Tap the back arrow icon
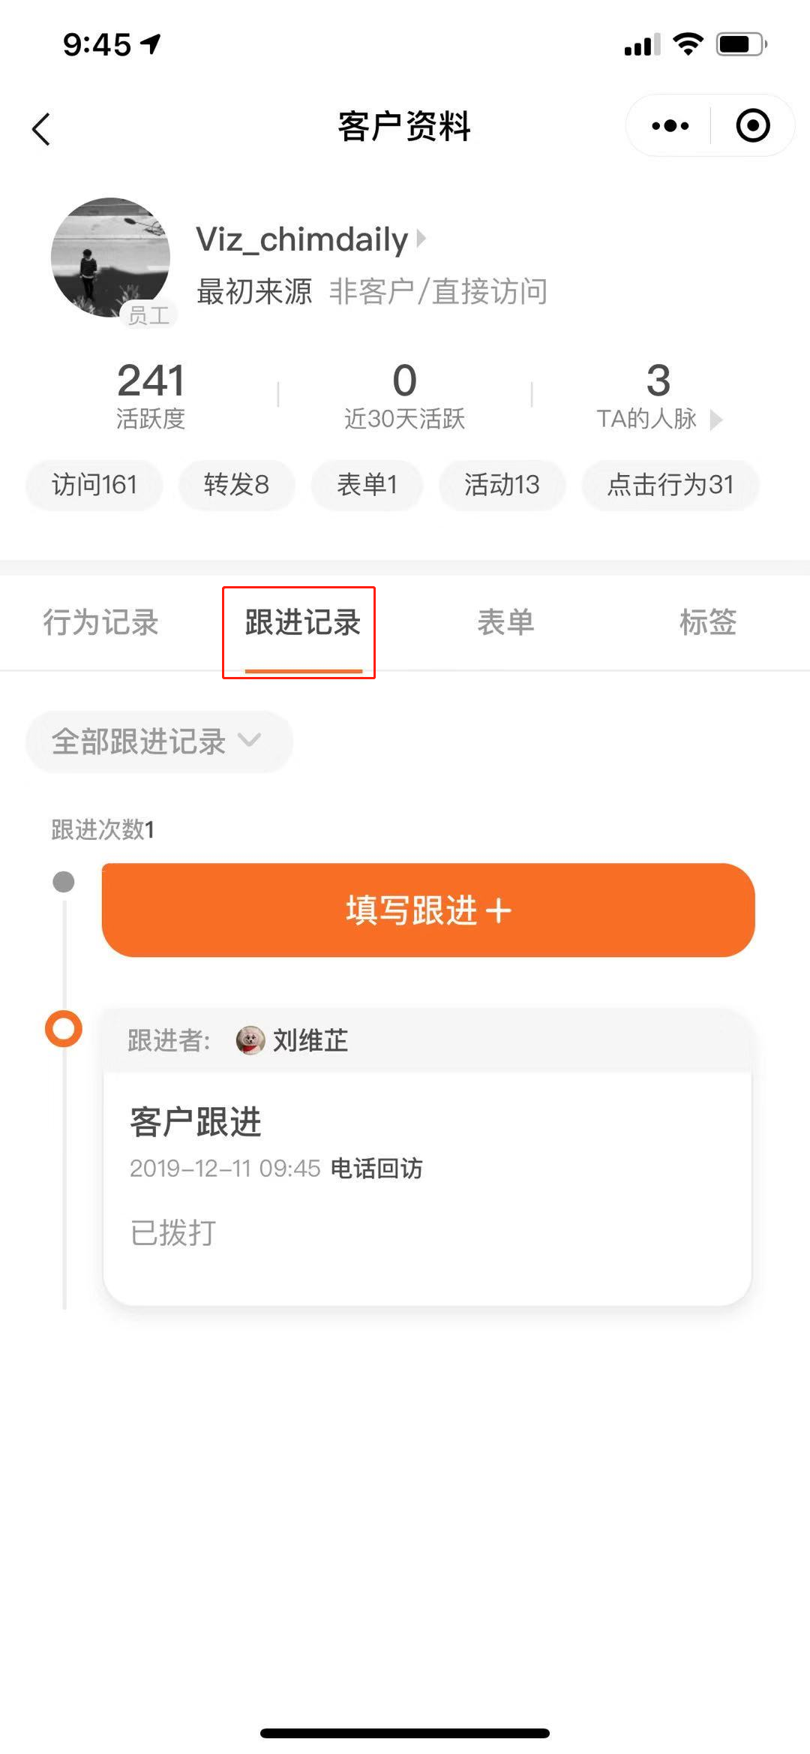 click(41, 128)
